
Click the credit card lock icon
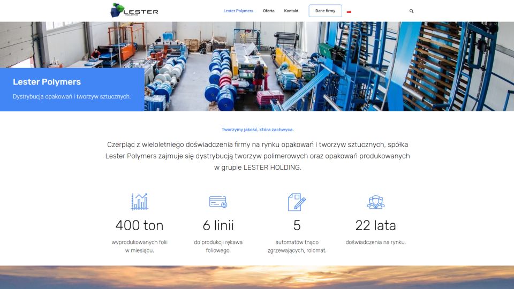[x=218, y=202]
